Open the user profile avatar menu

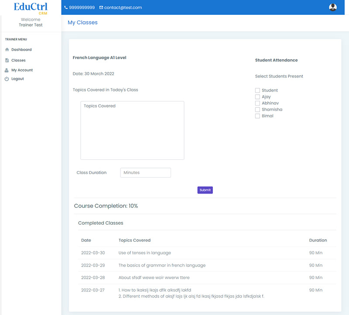click(x=333, y=7)
